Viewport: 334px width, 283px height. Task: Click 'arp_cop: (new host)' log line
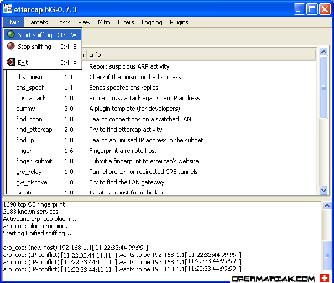[x=75, y=248]
